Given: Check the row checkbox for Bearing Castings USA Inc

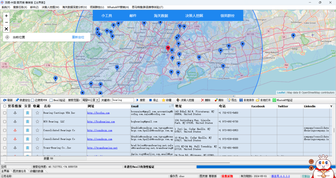Looking at the screenshot, I should (x=5, y=113).
